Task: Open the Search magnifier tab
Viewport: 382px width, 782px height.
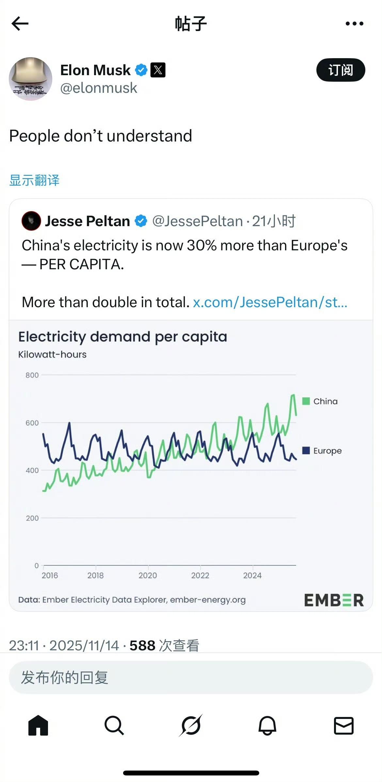Action: [x=114, y=725]
